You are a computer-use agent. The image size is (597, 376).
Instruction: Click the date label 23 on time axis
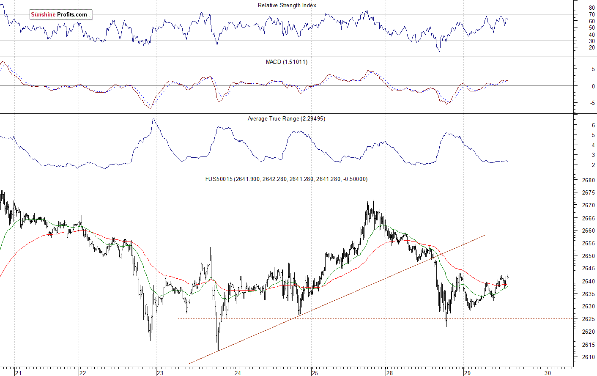point(160,373)
